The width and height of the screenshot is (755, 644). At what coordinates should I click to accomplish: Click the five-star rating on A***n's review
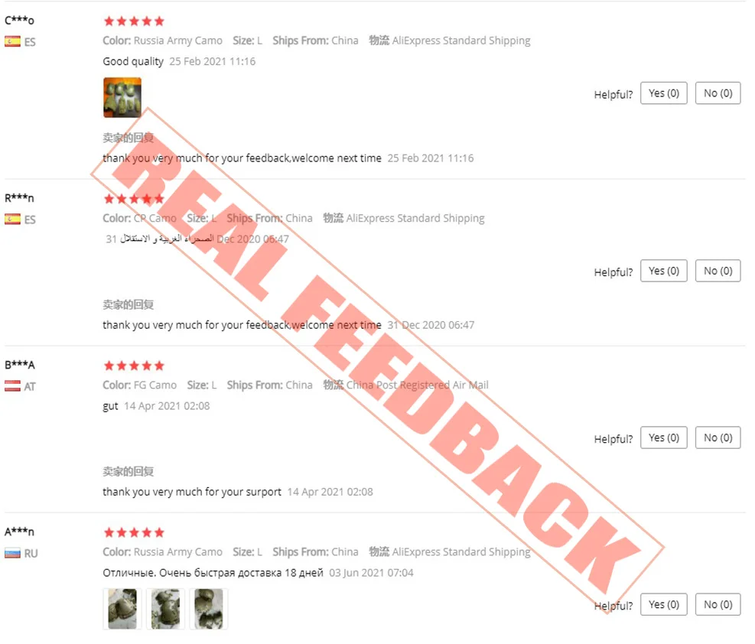(x=135, y=532)
